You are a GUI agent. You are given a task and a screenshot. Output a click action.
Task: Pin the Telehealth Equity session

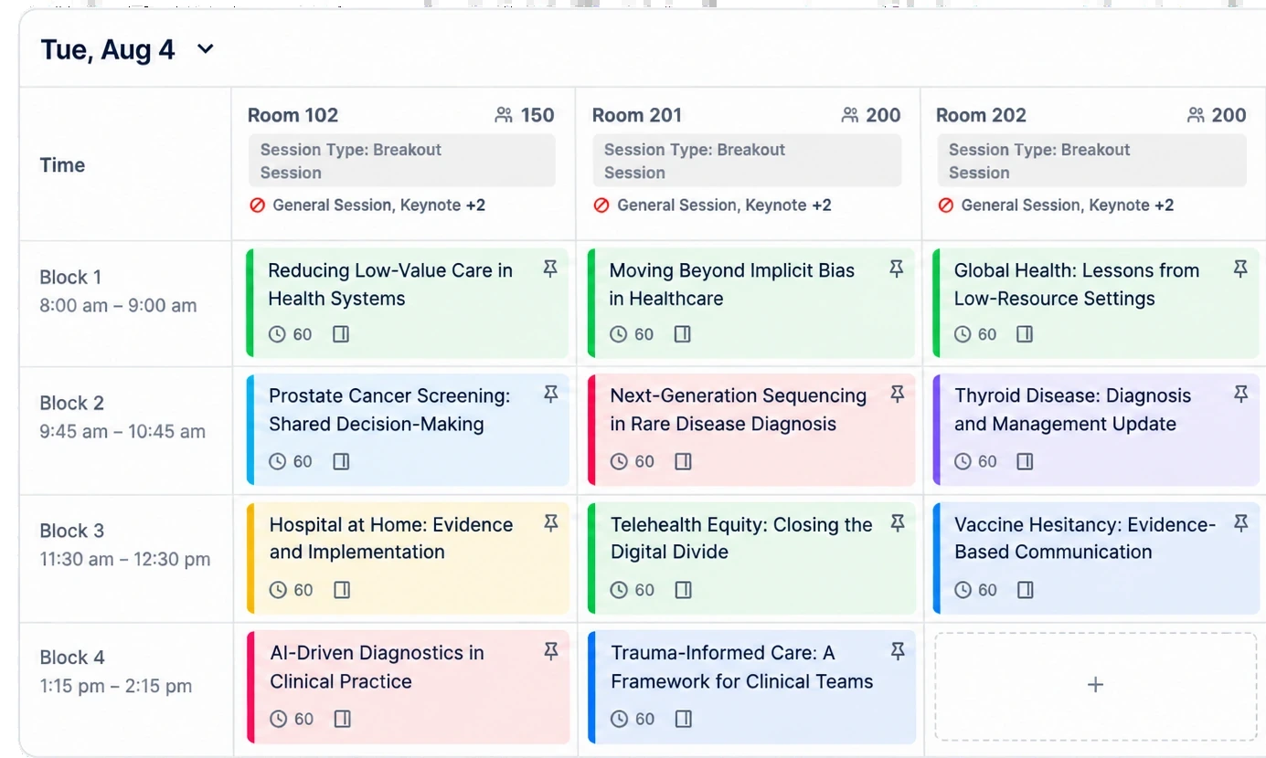point(897,522)
